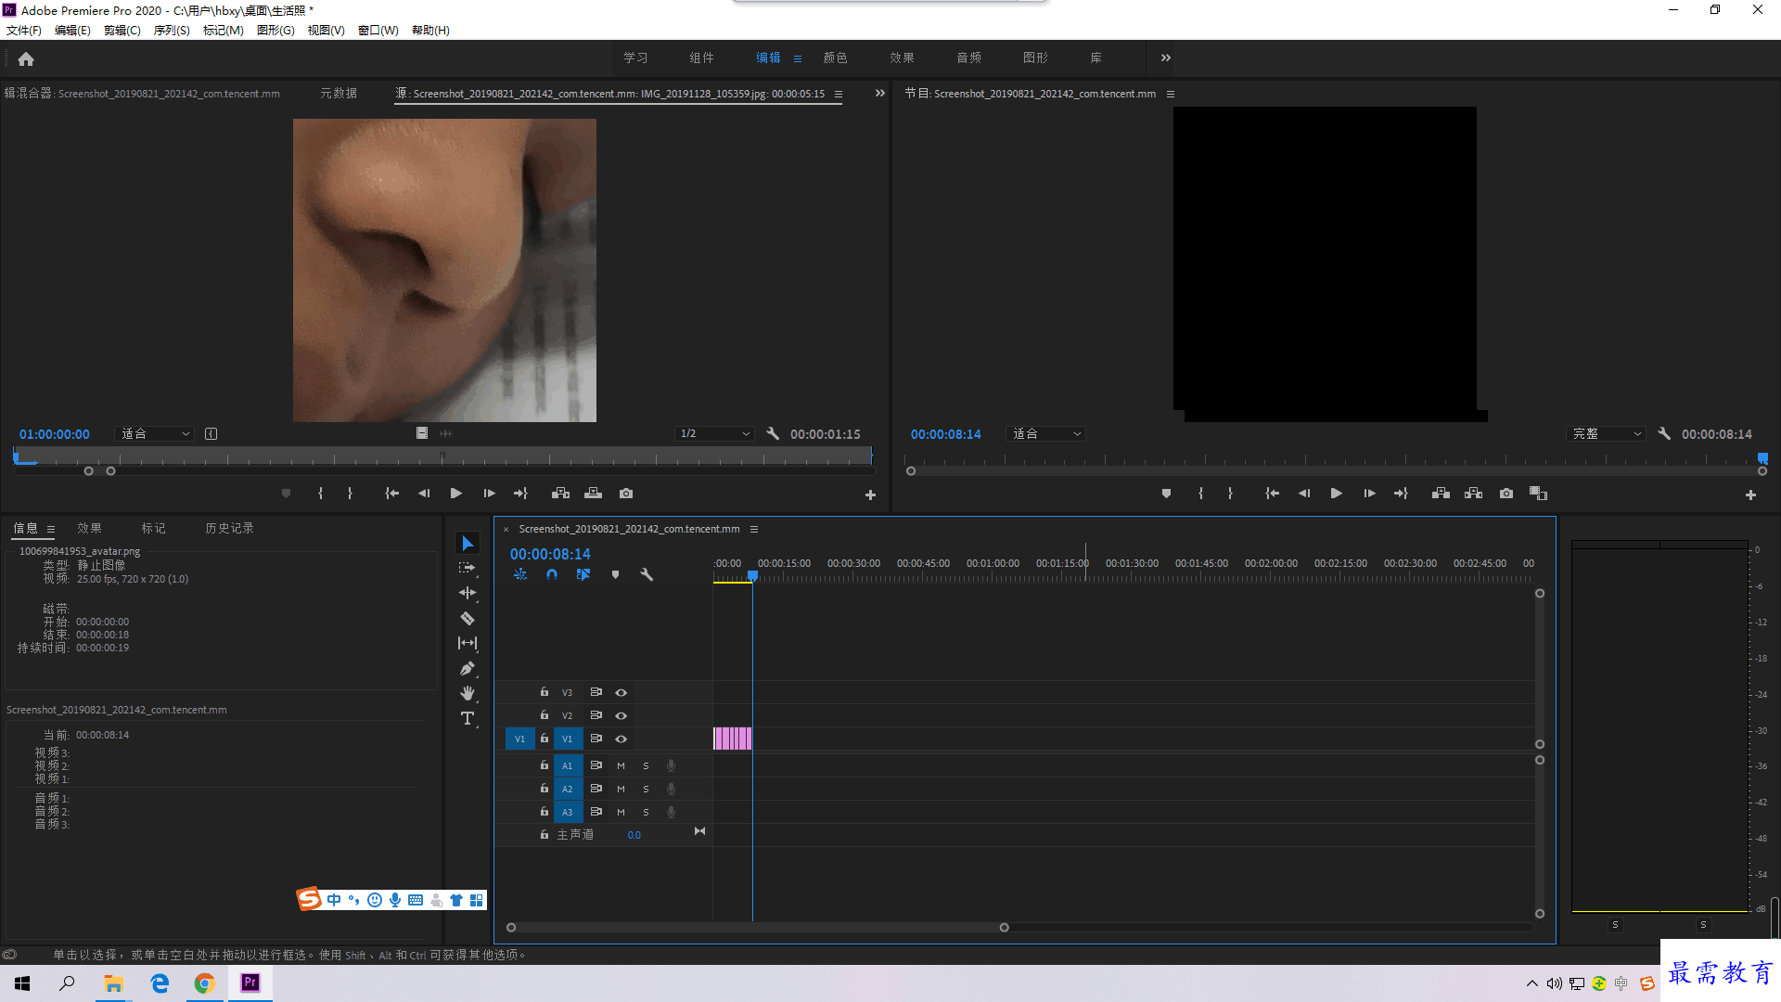Select the Razor tool

tap(468, 618)
